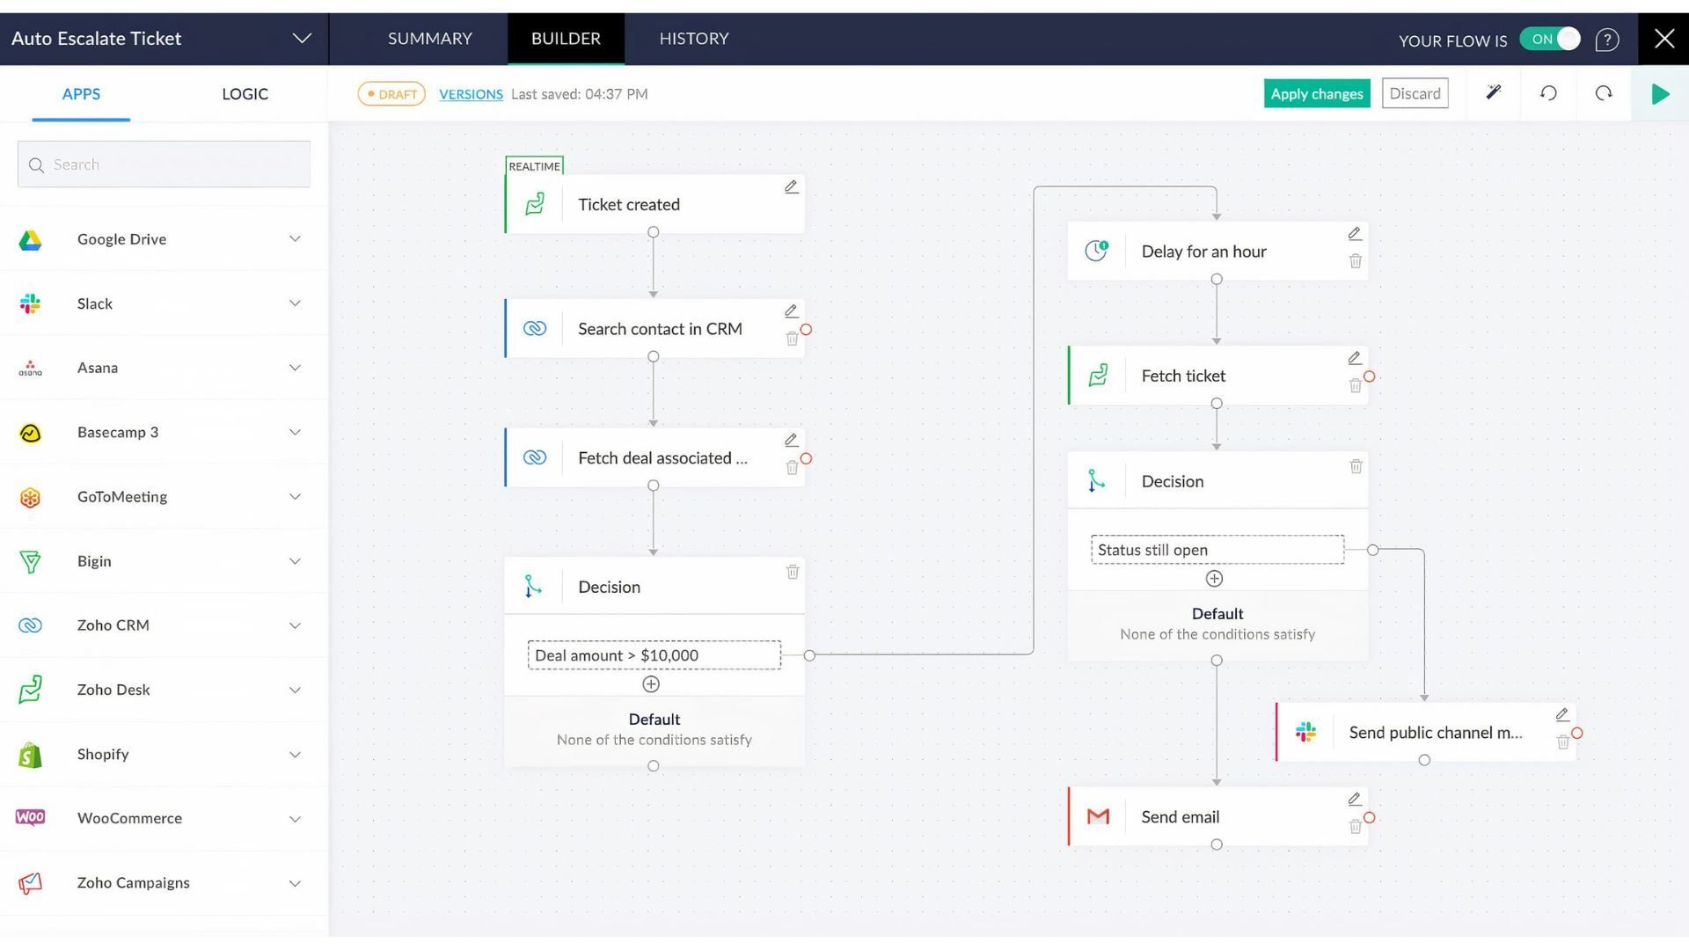Delete Fetch deal associated step
The height and width of the screenshot is (950, 1689).
click(x=792, y=468)
